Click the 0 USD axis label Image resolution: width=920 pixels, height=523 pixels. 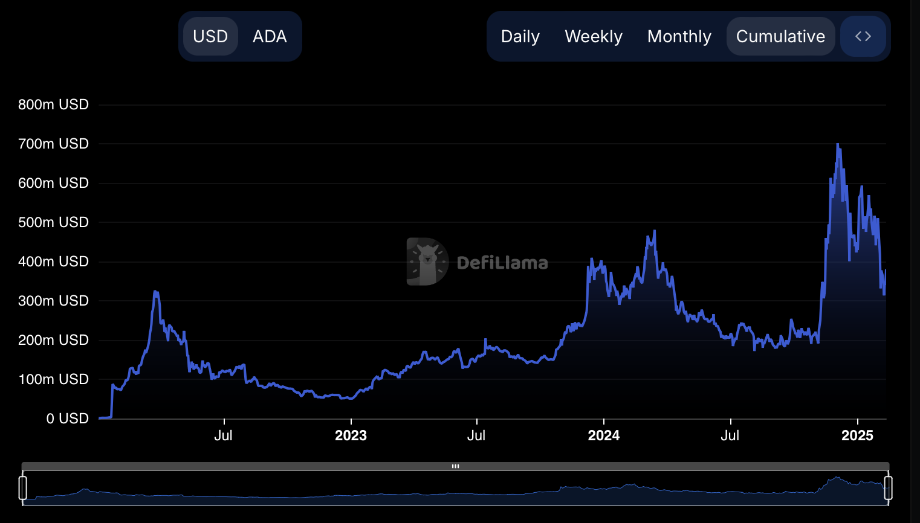67,419
